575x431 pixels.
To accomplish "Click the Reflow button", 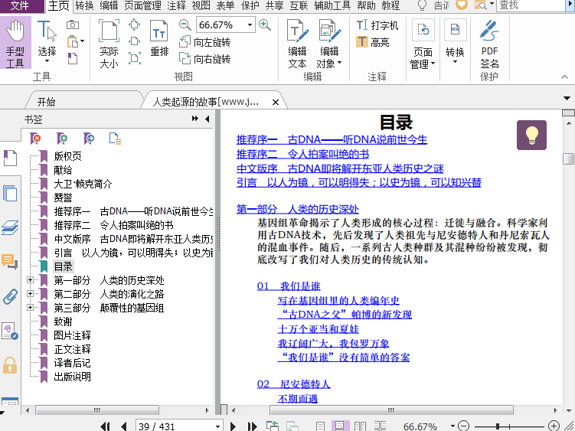I will [x=159, y=38].
